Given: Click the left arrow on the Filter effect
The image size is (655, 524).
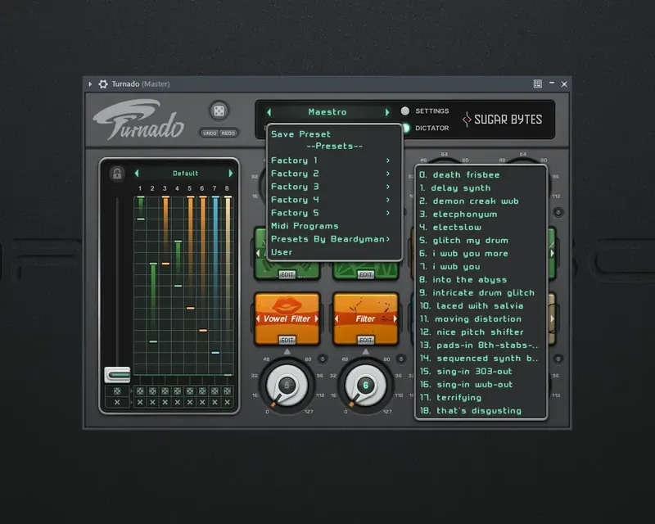Looking at the screenshot, I should 337,318.
